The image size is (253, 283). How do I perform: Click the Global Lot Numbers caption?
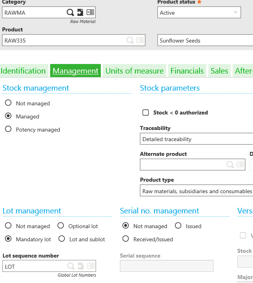(77, 275)
